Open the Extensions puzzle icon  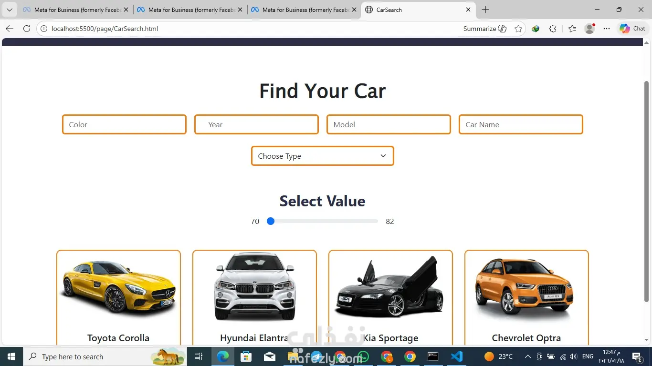coord(553,29)
